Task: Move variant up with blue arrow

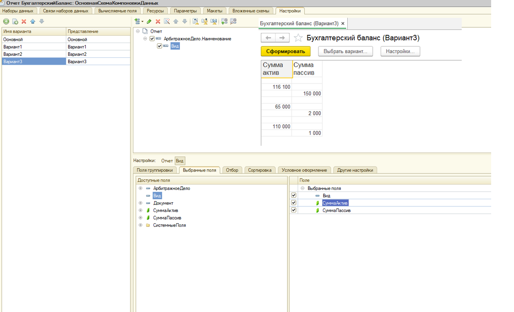Action: coord(33,21)
